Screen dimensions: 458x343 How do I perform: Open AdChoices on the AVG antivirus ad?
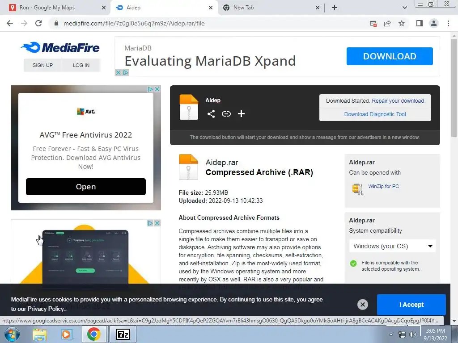[x=150, y=89]
